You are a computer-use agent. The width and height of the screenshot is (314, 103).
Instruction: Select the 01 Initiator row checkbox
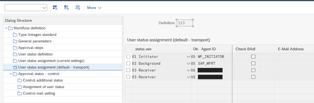tap(128, 57)
